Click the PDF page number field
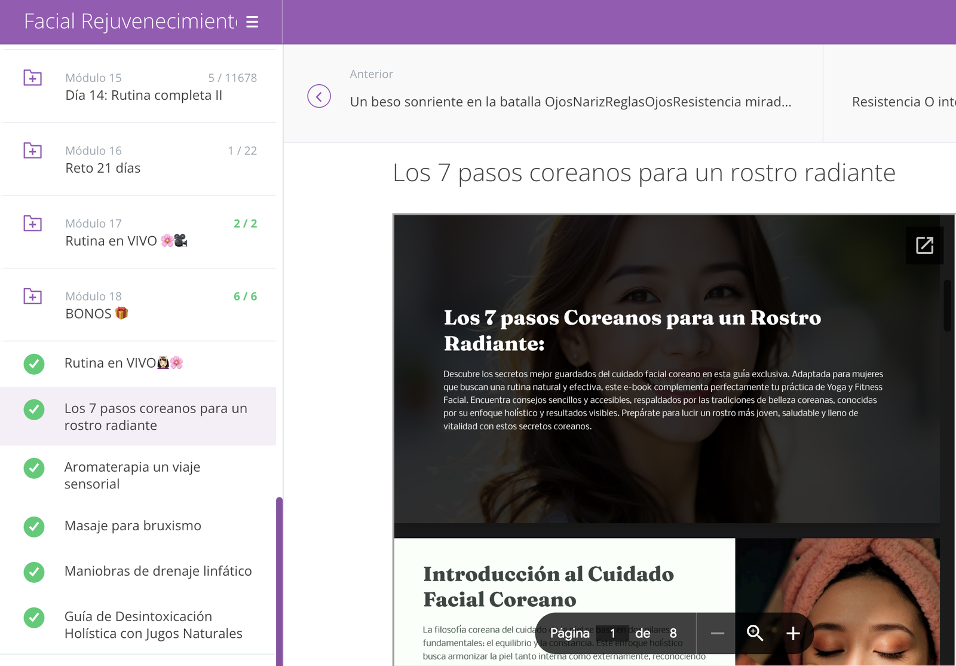The height and width of the screenshot is (666, 956). pos(612,633)
